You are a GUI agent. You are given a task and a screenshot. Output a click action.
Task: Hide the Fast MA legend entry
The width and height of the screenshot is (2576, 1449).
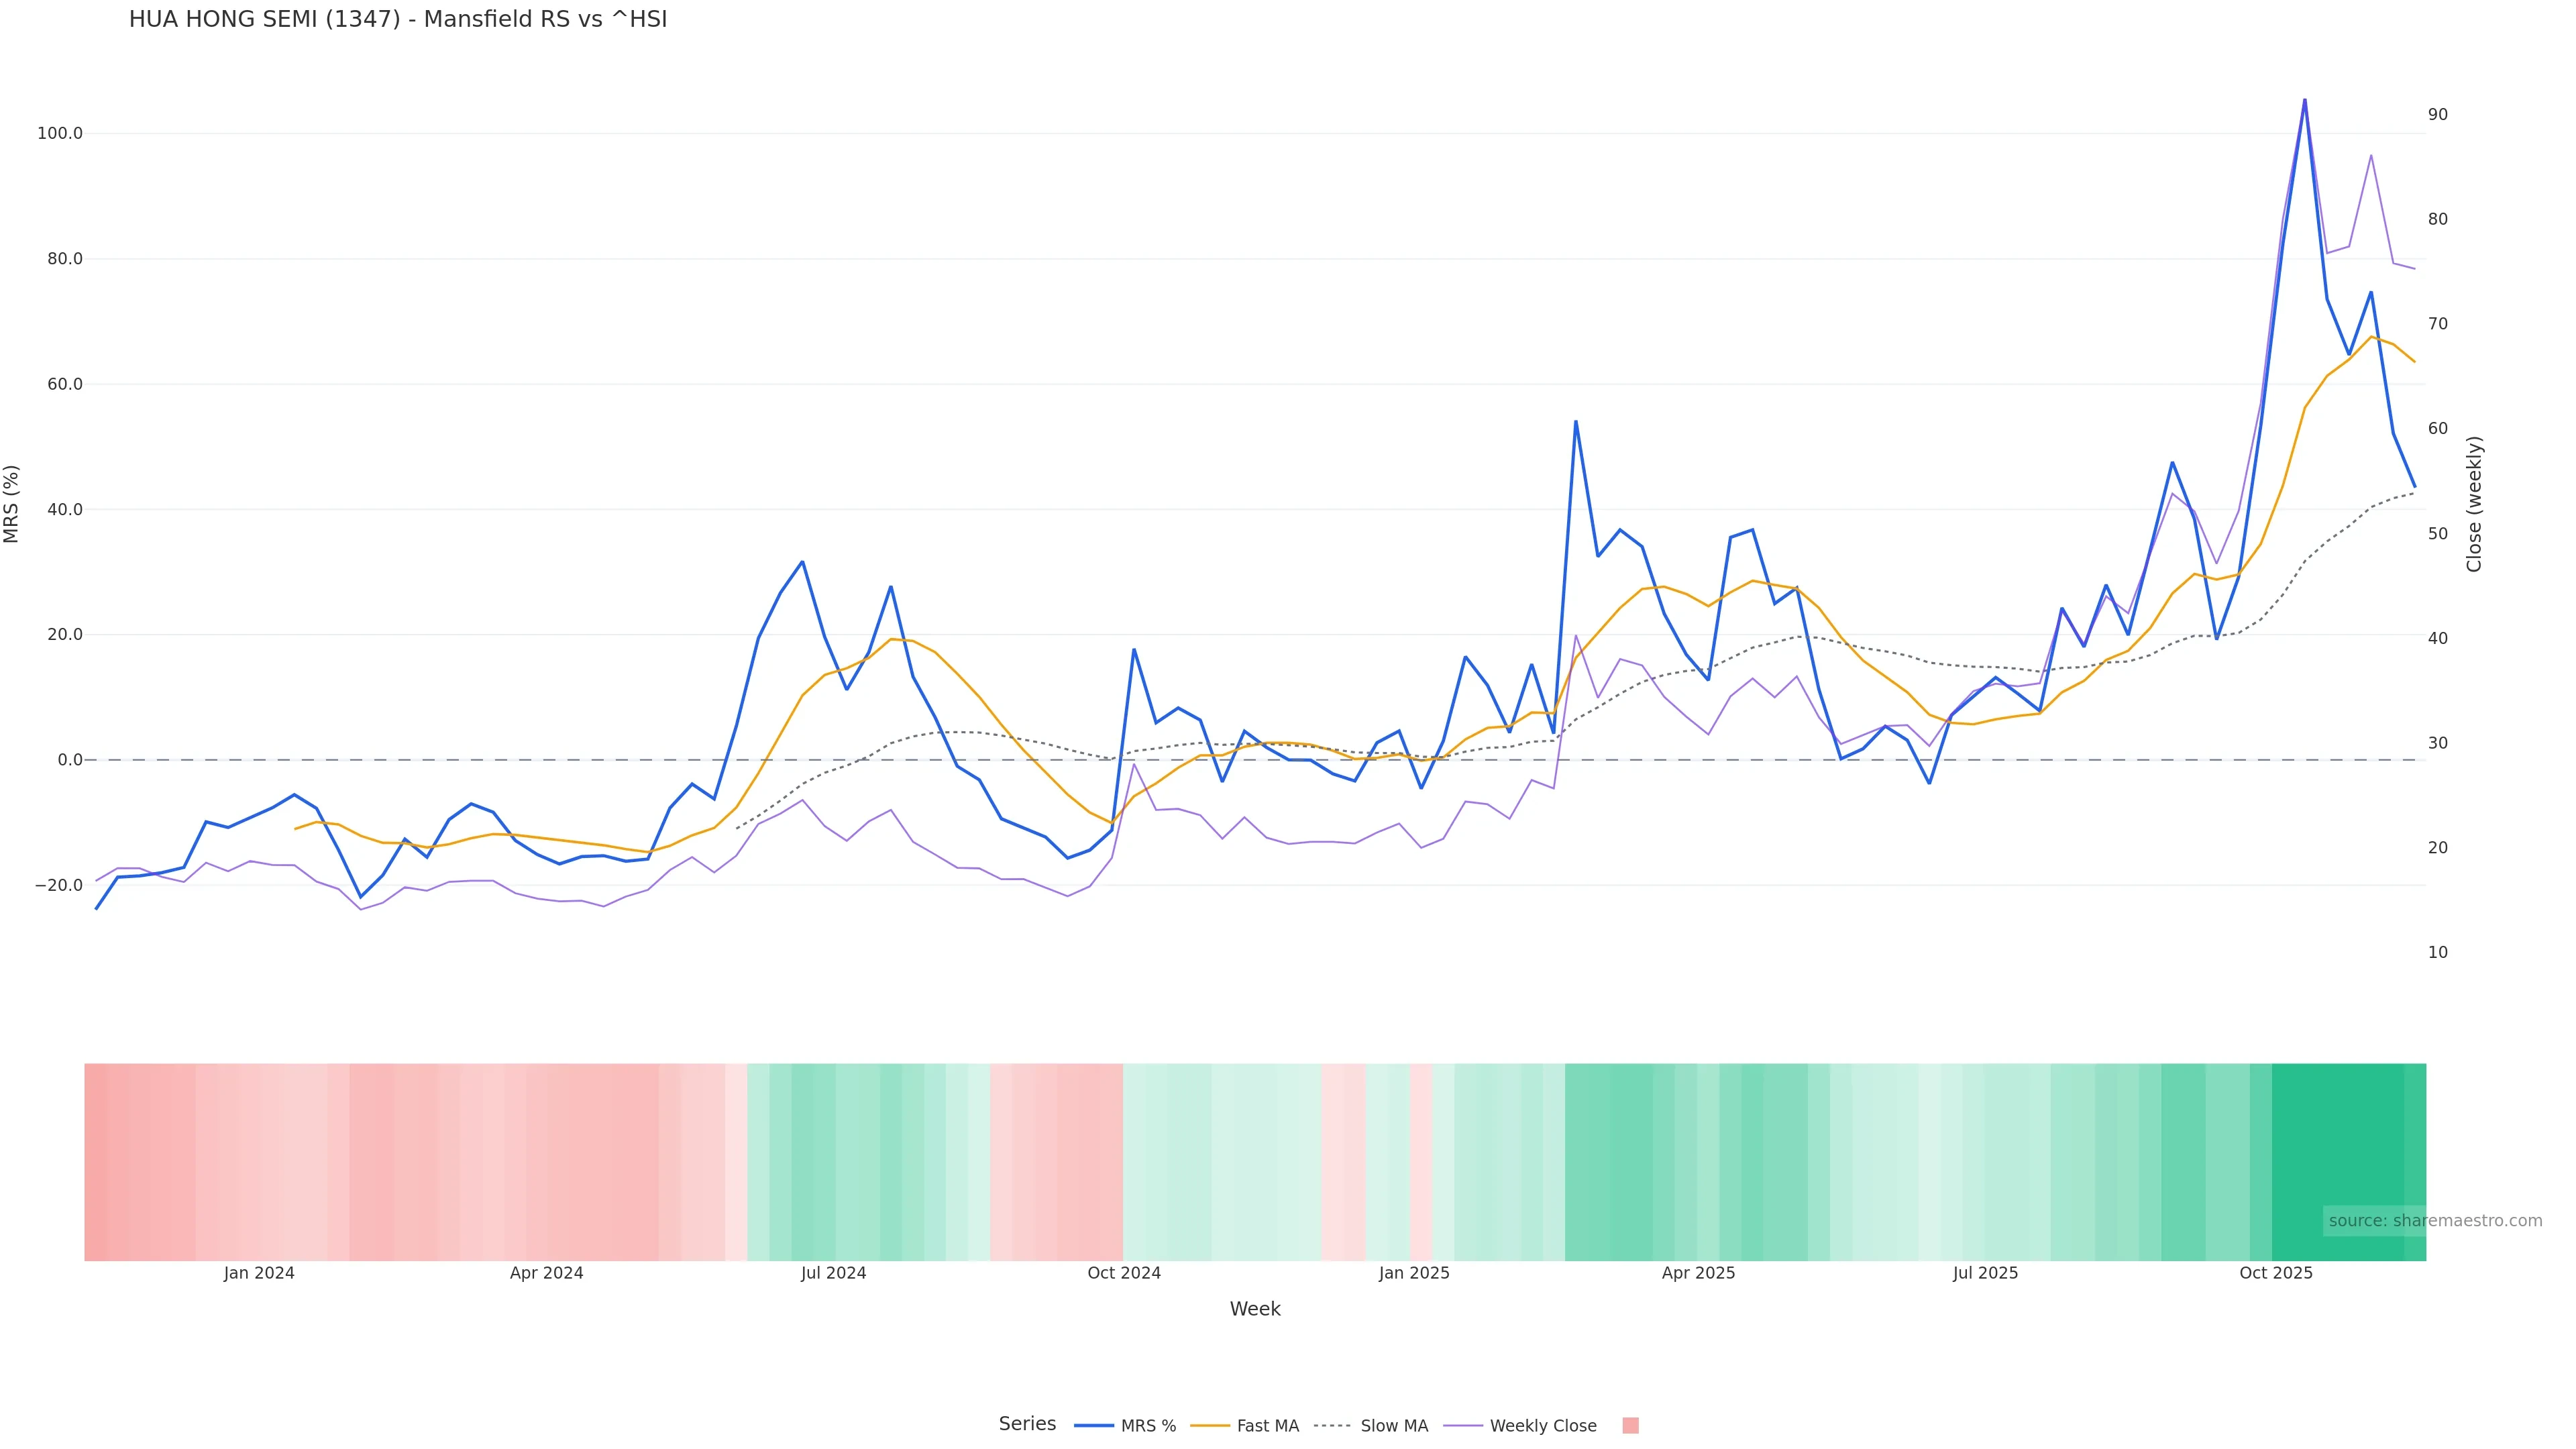click(x=1267, y=1426)
